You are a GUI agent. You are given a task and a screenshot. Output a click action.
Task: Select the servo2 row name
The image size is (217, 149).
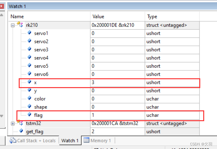(41, 42)
